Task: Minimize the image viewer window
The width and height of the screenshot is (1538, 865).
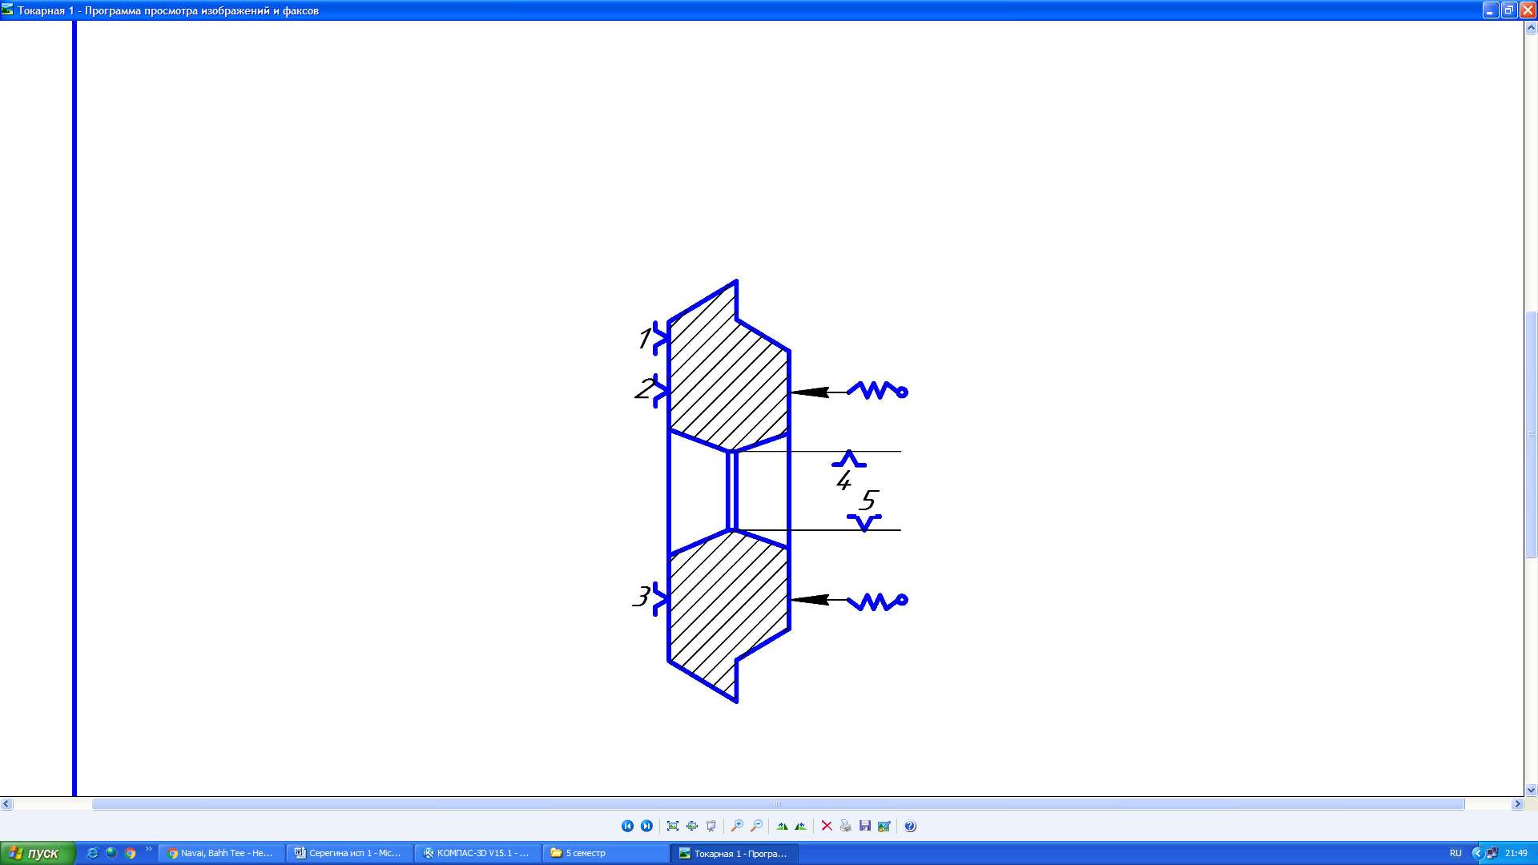Action: (1490, 10)
